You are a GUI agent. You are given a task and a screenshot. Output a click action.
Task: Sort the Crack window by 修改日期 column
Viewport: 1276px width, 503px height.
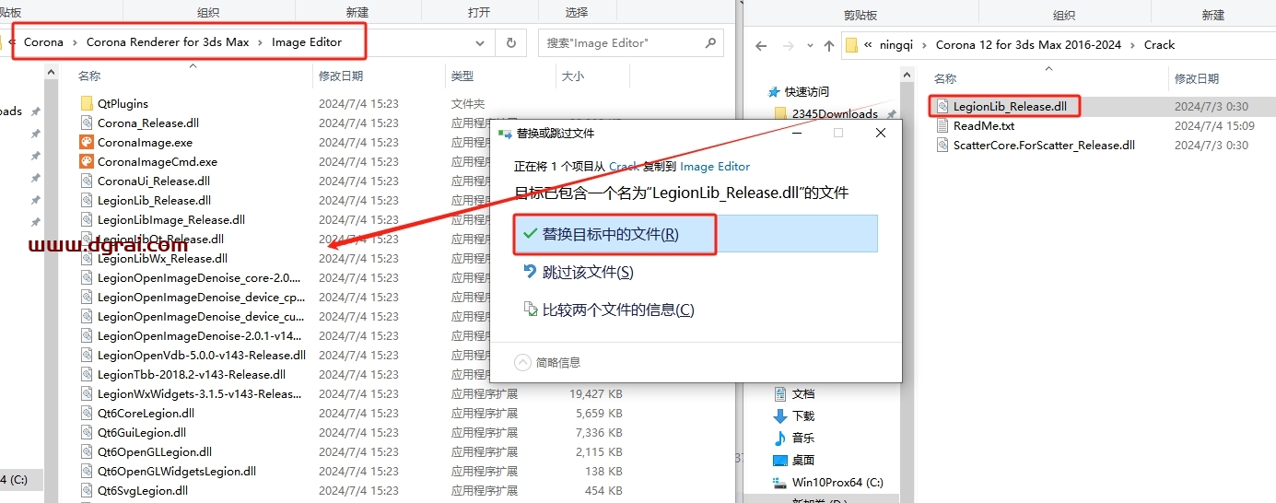click(x=1197, y=79)
